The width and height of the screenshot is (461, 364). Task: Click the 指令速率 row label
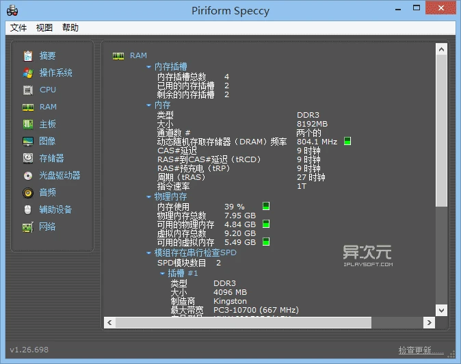[174, 186]
